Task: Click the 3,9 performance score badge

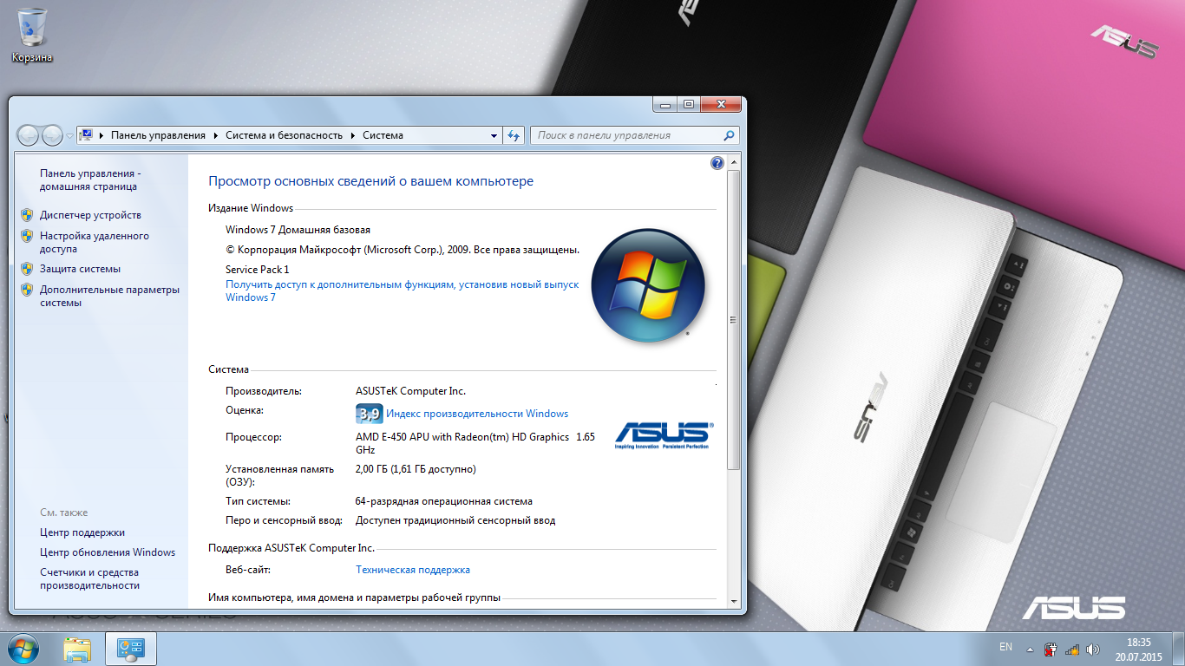Action: [x=370, y=414]
